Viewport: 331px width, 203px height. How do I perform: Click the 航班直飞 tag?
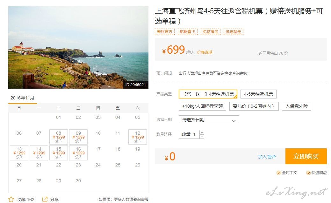pyautogui.click(x=187, y=32)
